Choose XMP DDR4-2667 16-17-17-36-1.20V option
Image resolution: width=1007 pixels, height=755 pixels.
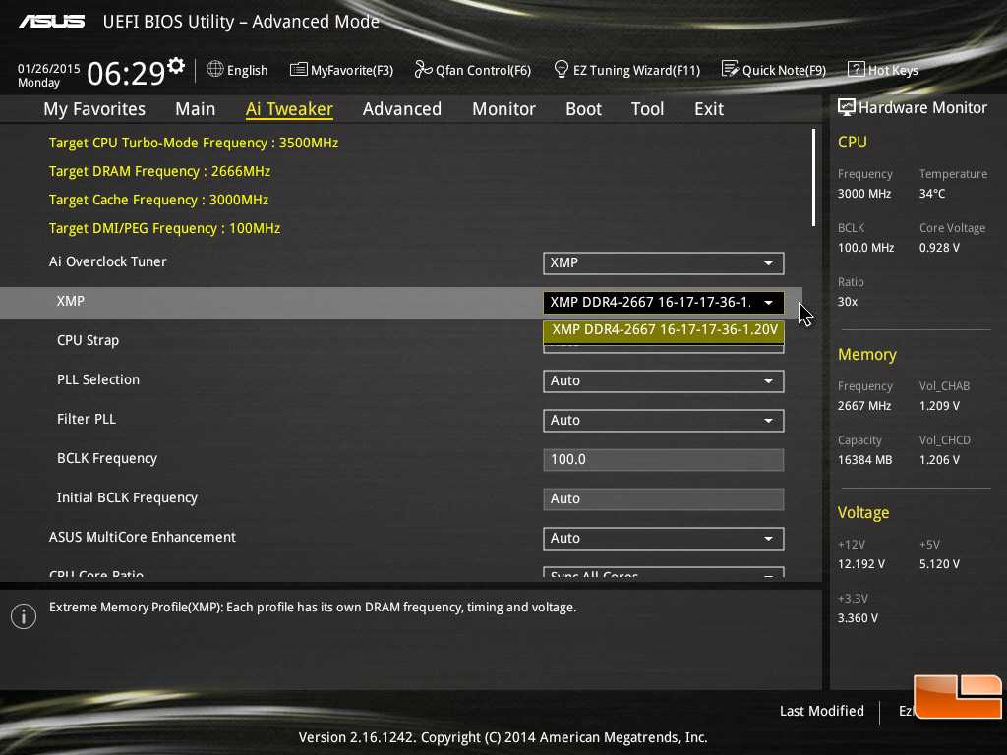pyautogui.click(x=664, y=330)
